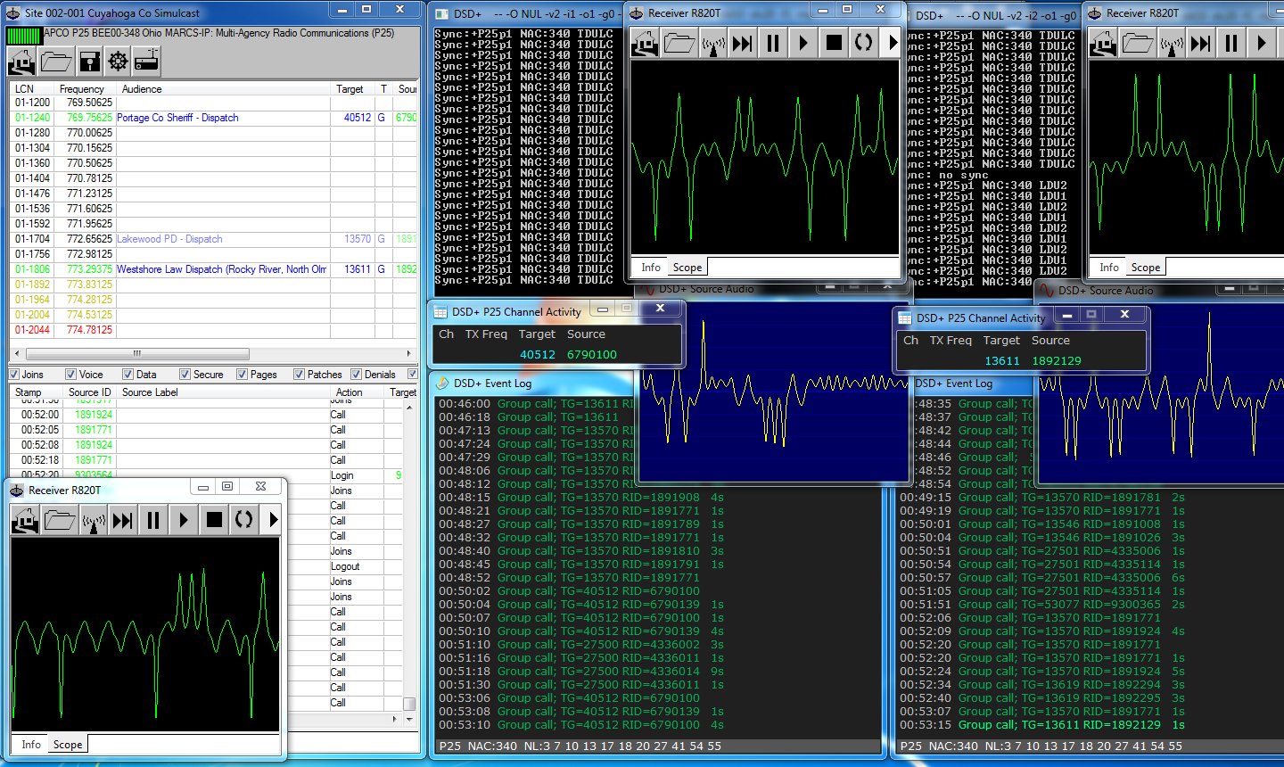Toggle the Denials checkbox

(x=357, y=375)
